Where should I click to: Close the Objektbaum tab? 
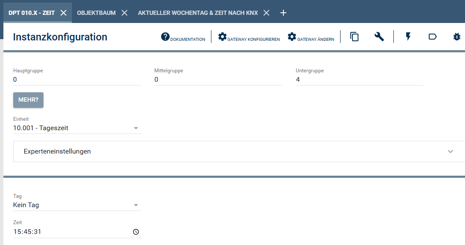[124, 13]
